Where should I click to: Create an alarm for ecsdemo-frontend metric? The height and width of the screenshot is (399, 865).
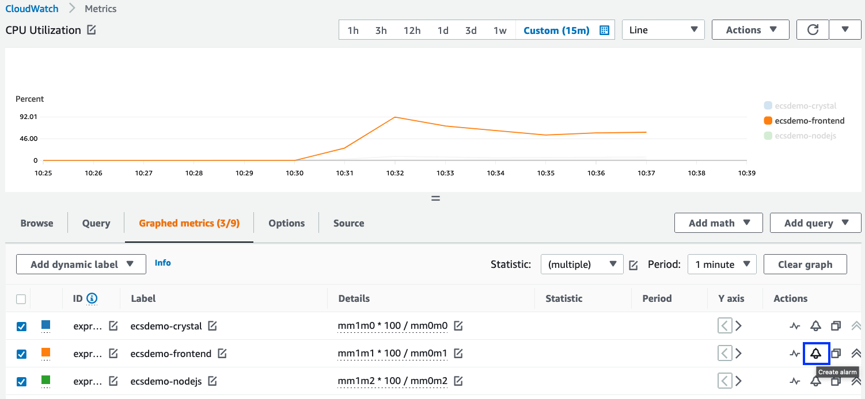pyautogui.click(x=816, y=353)
